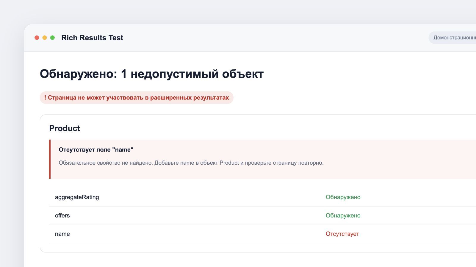
Task: Click the error description starting Обязательное свойство
Action: 191,163
